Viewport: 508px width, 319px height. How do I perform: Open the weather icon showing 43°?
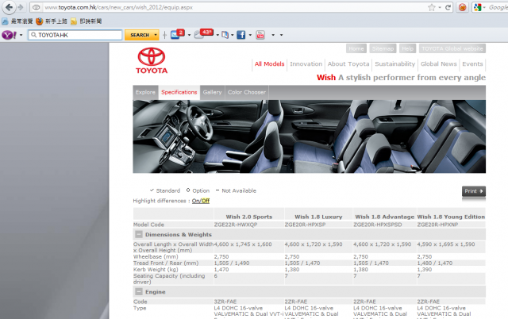click(x=203, y=33)
